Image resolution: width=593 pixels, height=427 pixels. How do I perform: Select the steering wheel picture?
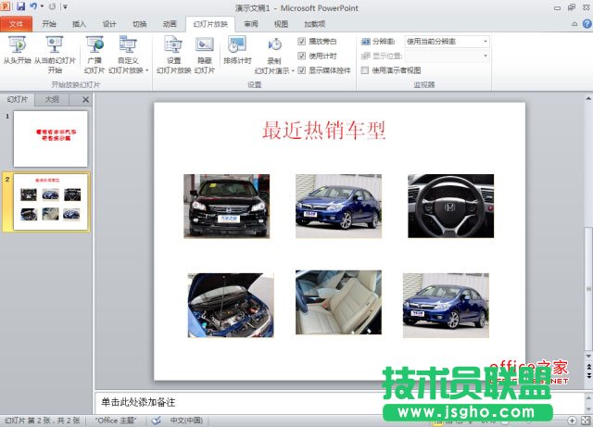pyautogui.click(x=451, y=207)
